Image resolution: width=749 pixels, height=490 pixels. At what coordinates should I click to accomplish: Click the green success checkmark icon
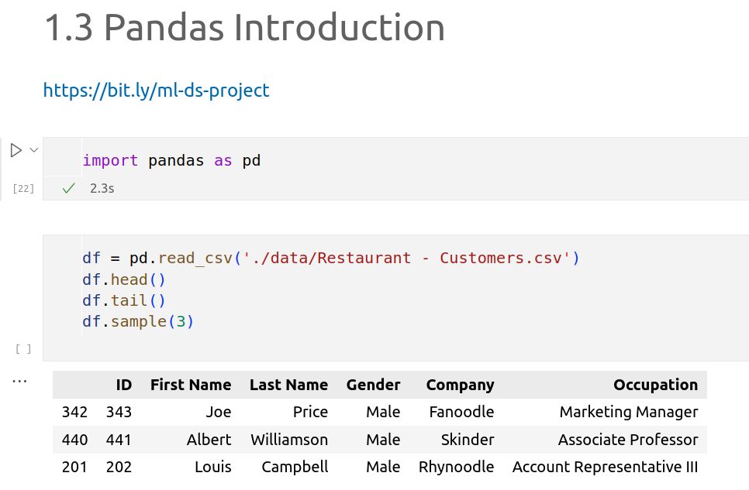click(68, 188)
